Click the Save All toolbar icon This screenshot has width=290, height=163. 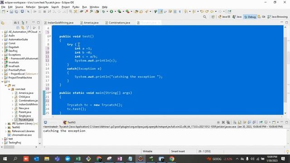(16, 11)
